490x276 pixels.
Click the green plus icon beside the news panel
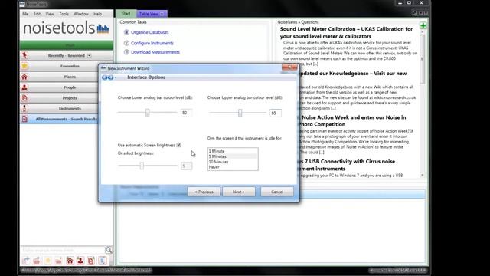[423, 25]
